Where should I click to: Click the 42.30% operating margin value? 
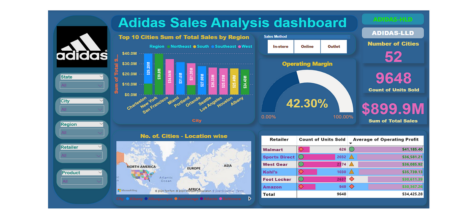pos(307,103)
